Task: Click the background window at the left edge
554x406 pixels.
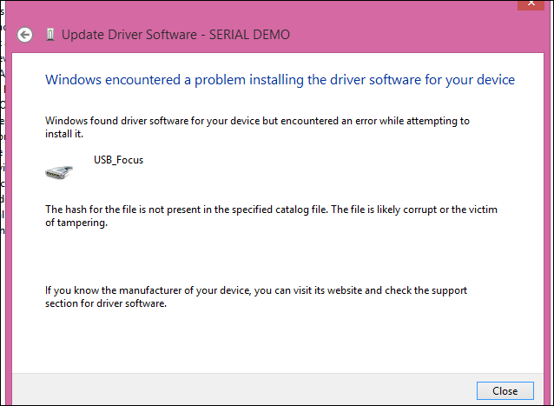Action: coord(3,174)
